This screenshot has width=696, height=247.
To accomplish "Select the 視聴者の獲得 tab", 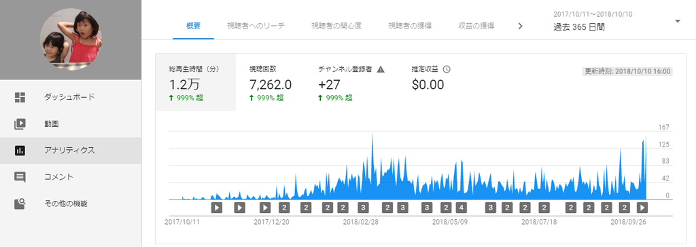I will (x=410, y=26).
